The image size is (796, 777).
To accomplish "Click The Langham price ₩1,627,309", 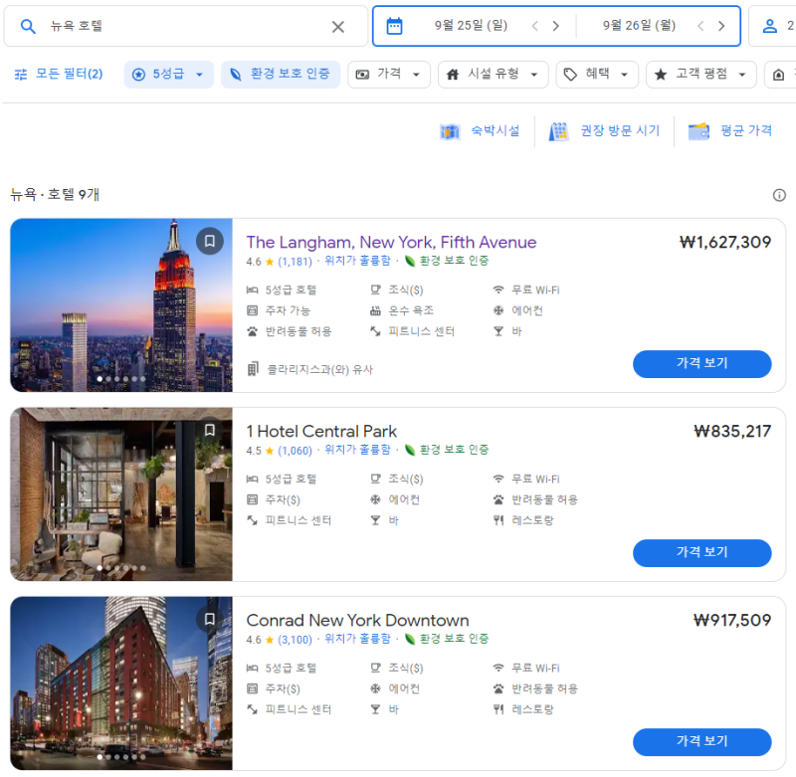I will coord(725,242).
